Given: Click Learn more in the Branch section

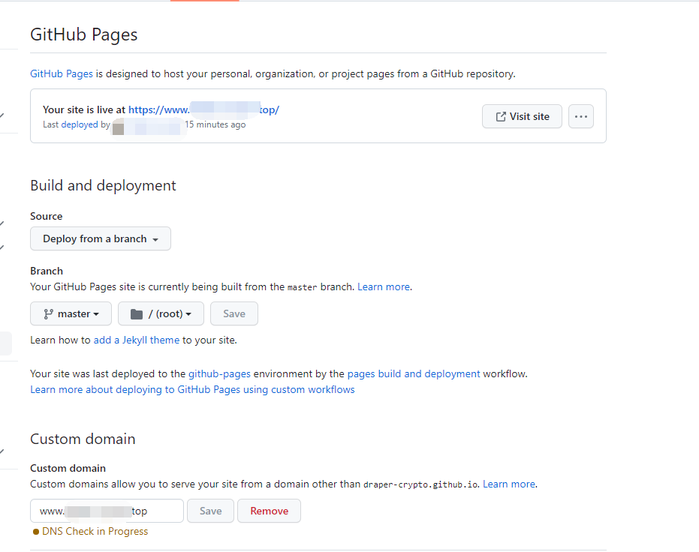Looking at the screenshot, I should click(x=384, y=286).
